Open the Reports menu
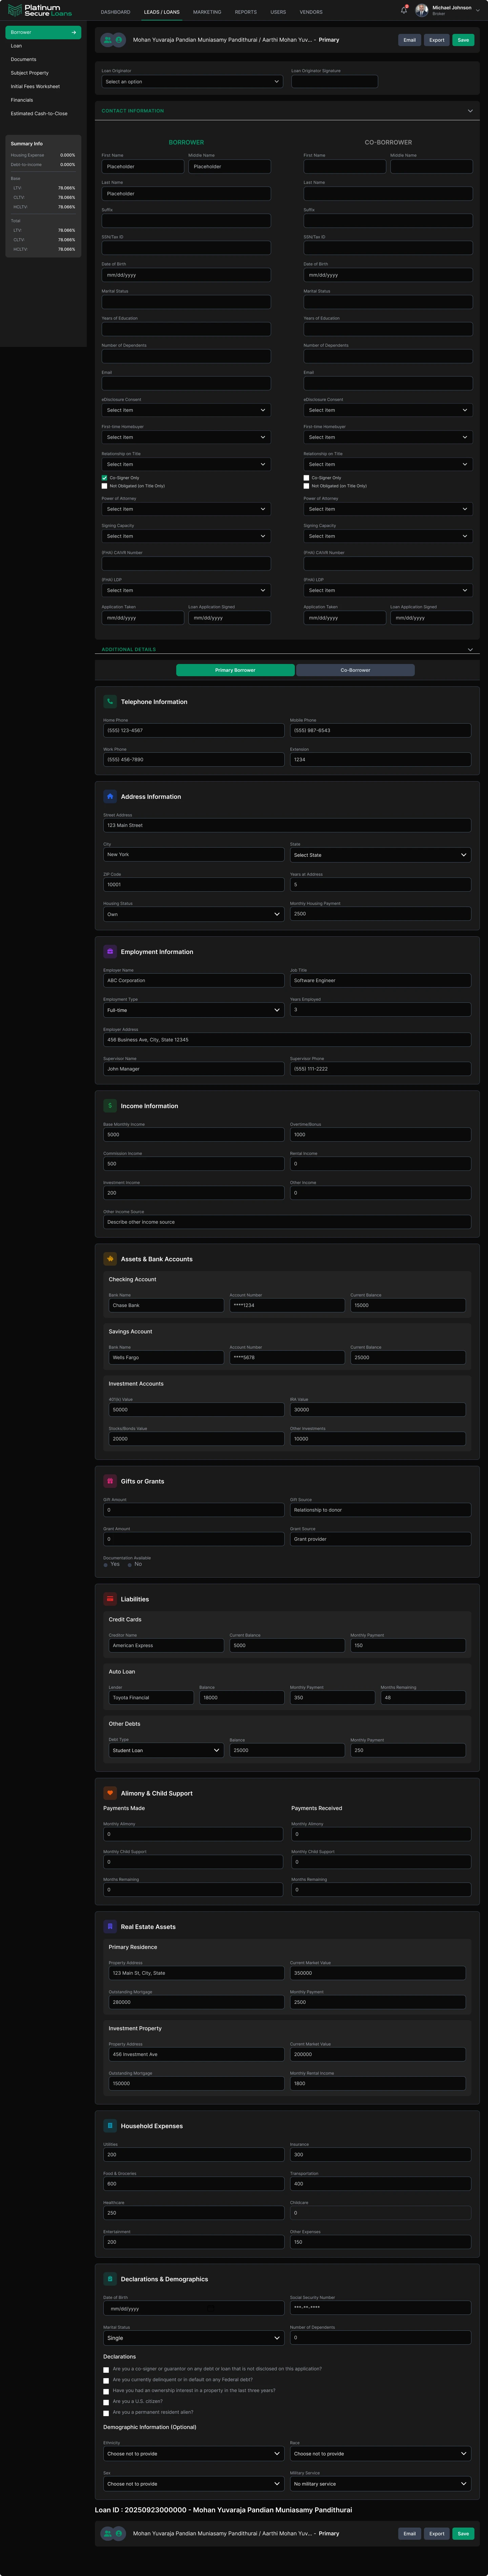Screen dimensions: 488x2576 click(246, 12)
